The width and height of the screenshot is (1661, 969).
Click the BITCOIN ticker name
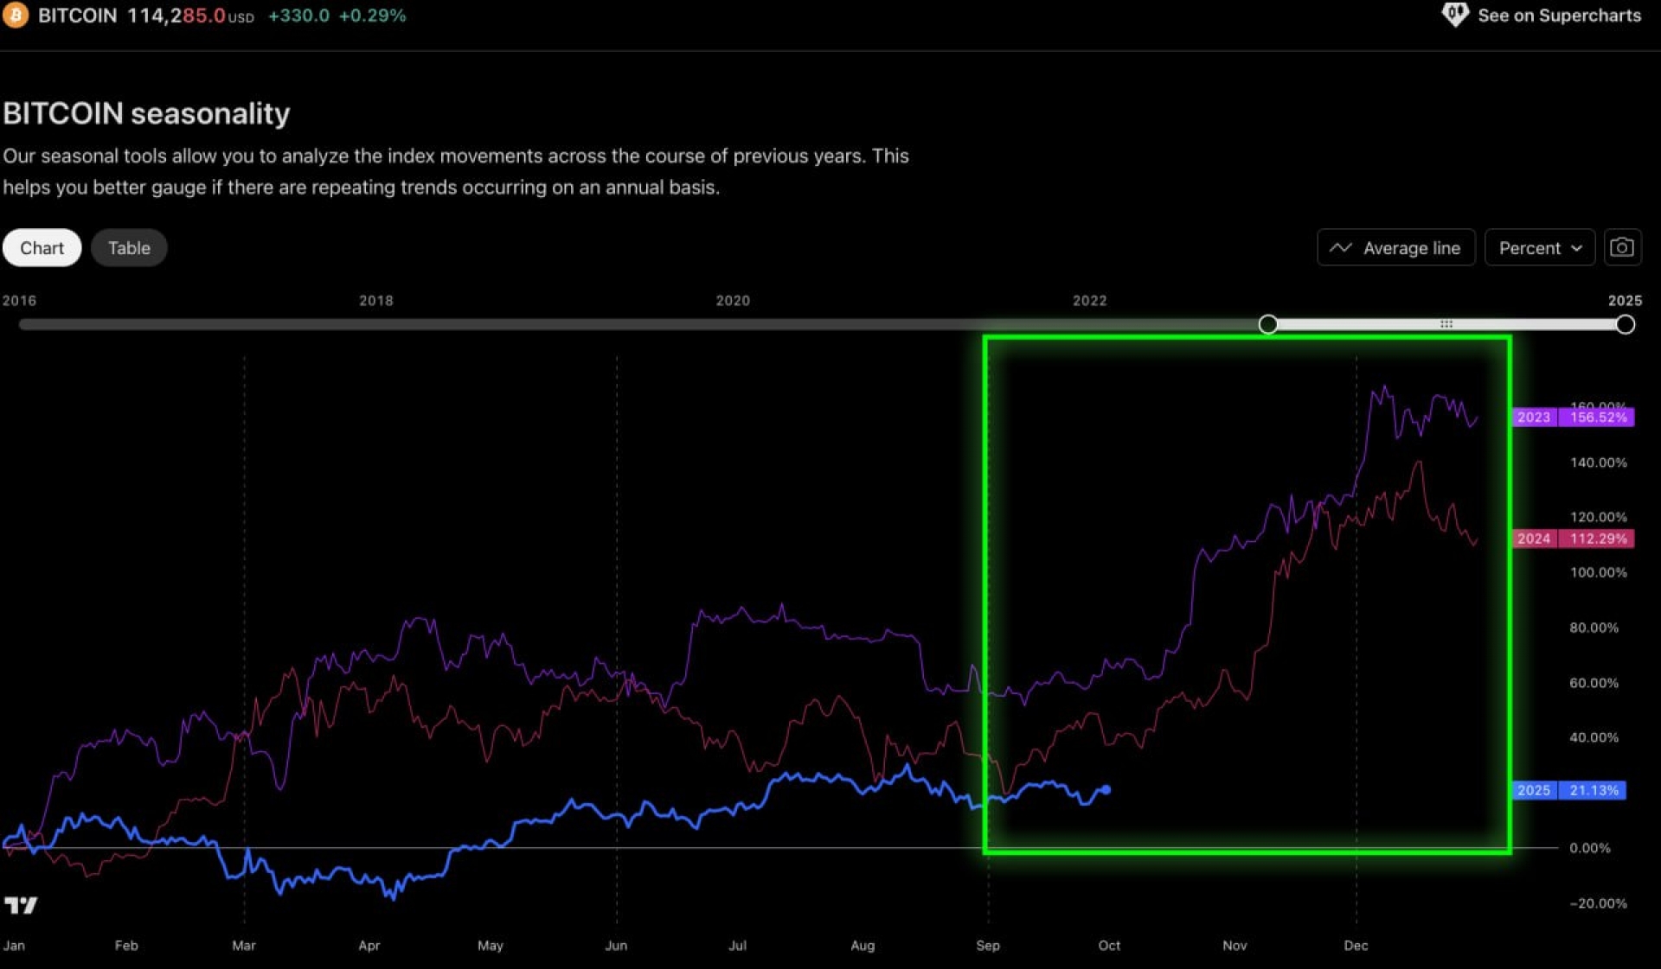pos(77,16)
